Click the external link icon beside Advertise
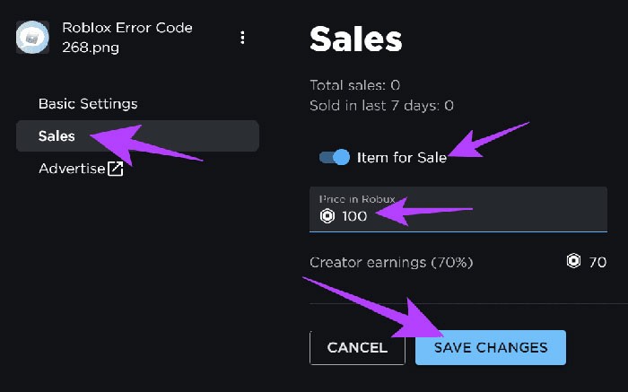The image size is (628, 392). pyautogui.click(x=115, y=169)
